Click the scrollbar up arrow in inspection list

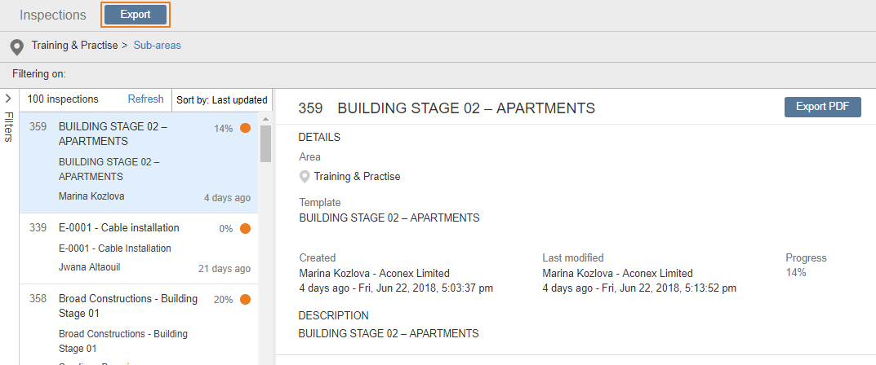(265, 119)
